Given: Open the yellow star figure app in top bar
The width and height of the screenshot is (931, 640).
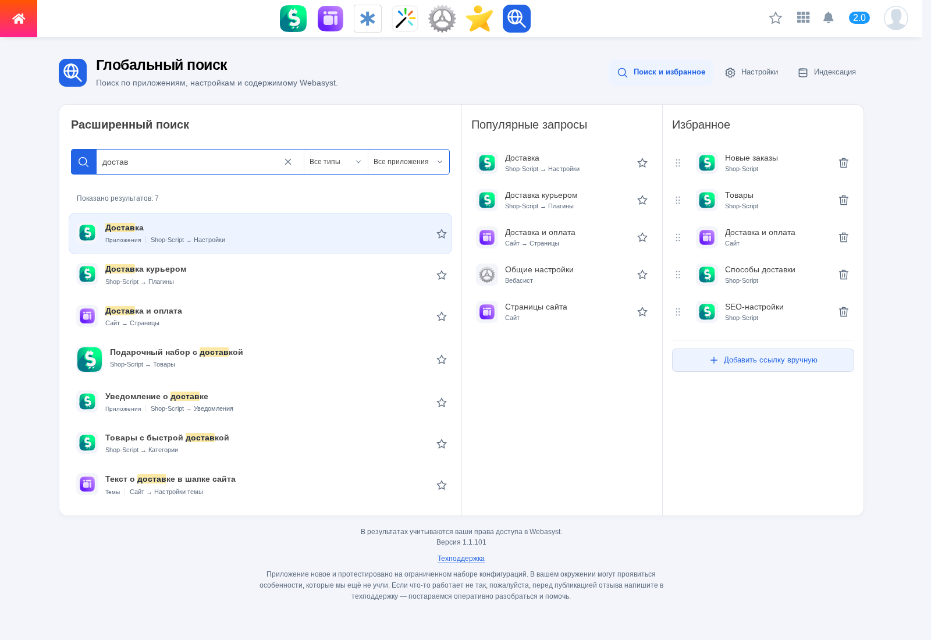Looking at the screenshot, I should [479, 19].
